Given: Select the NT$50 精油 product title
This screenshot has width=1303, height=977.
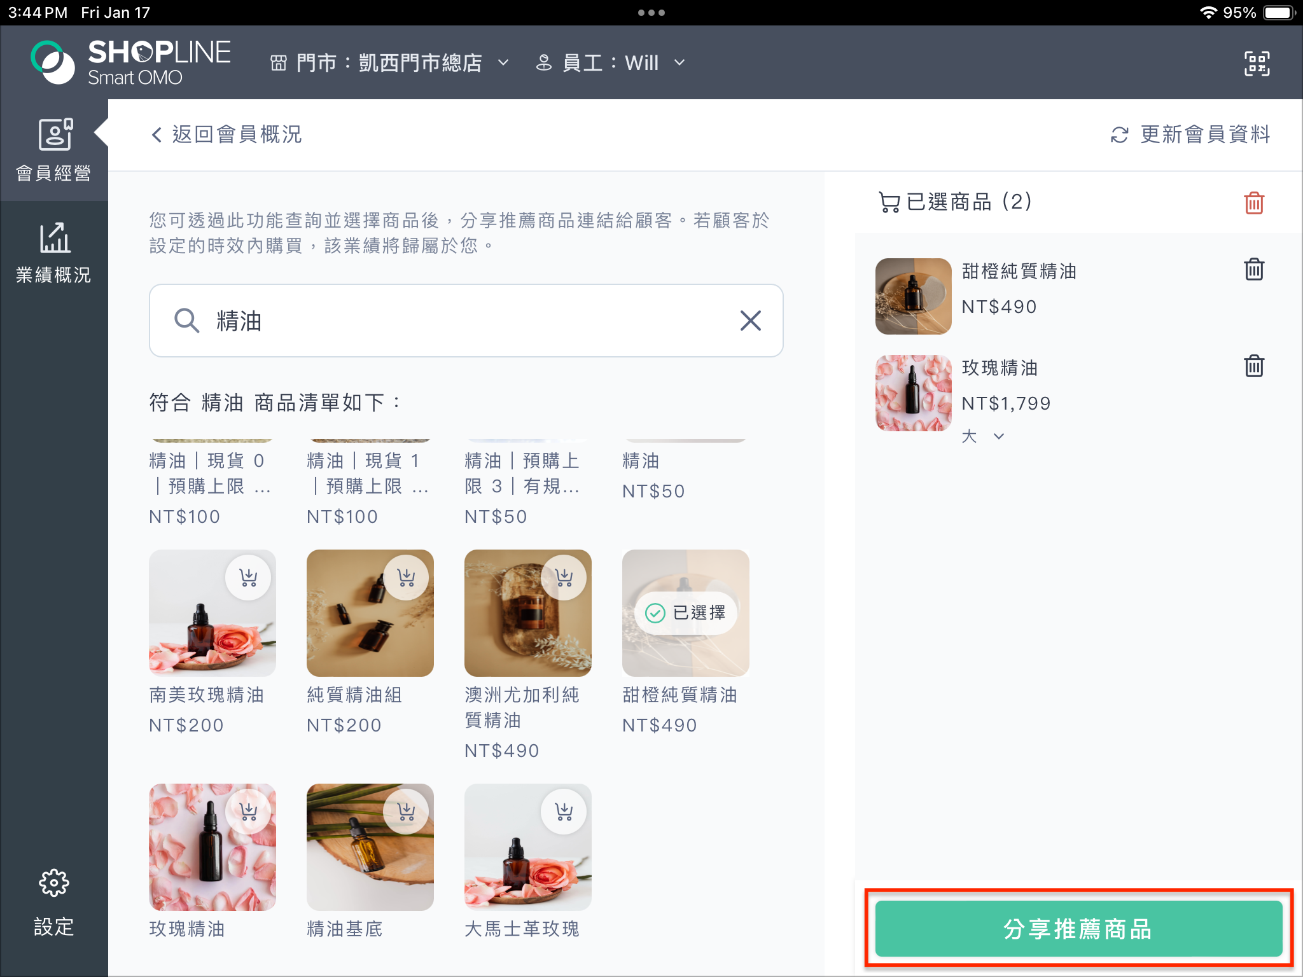Looking at the screenshot, I should (641, 461).
